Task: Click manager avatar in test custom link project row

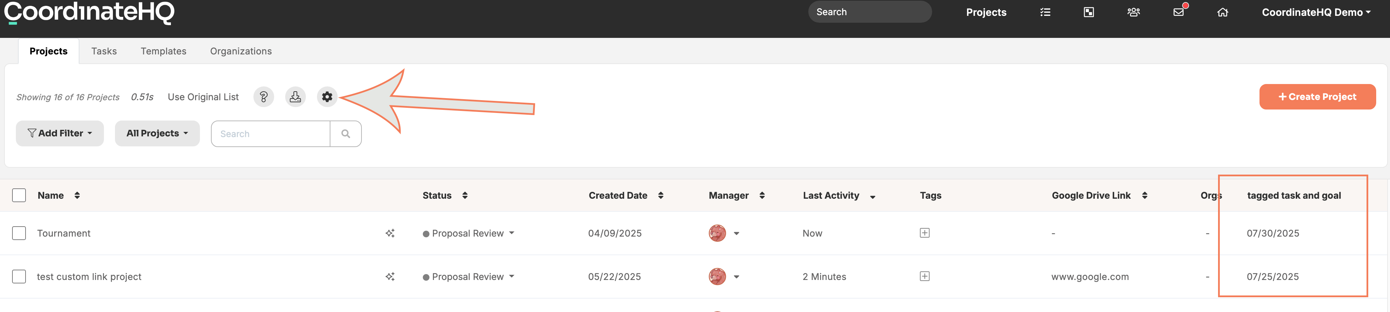Action: (x=717, y=277)
